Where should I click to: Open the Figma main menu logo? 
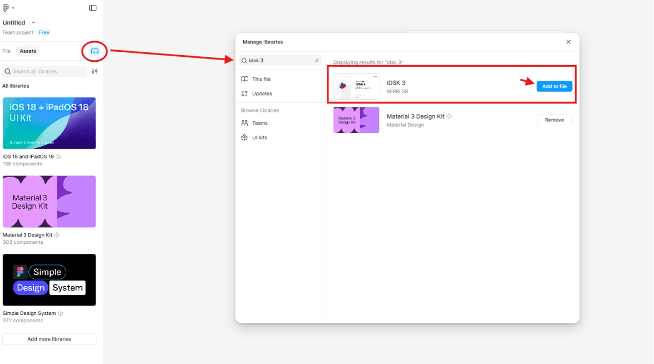tap(6, 8)
